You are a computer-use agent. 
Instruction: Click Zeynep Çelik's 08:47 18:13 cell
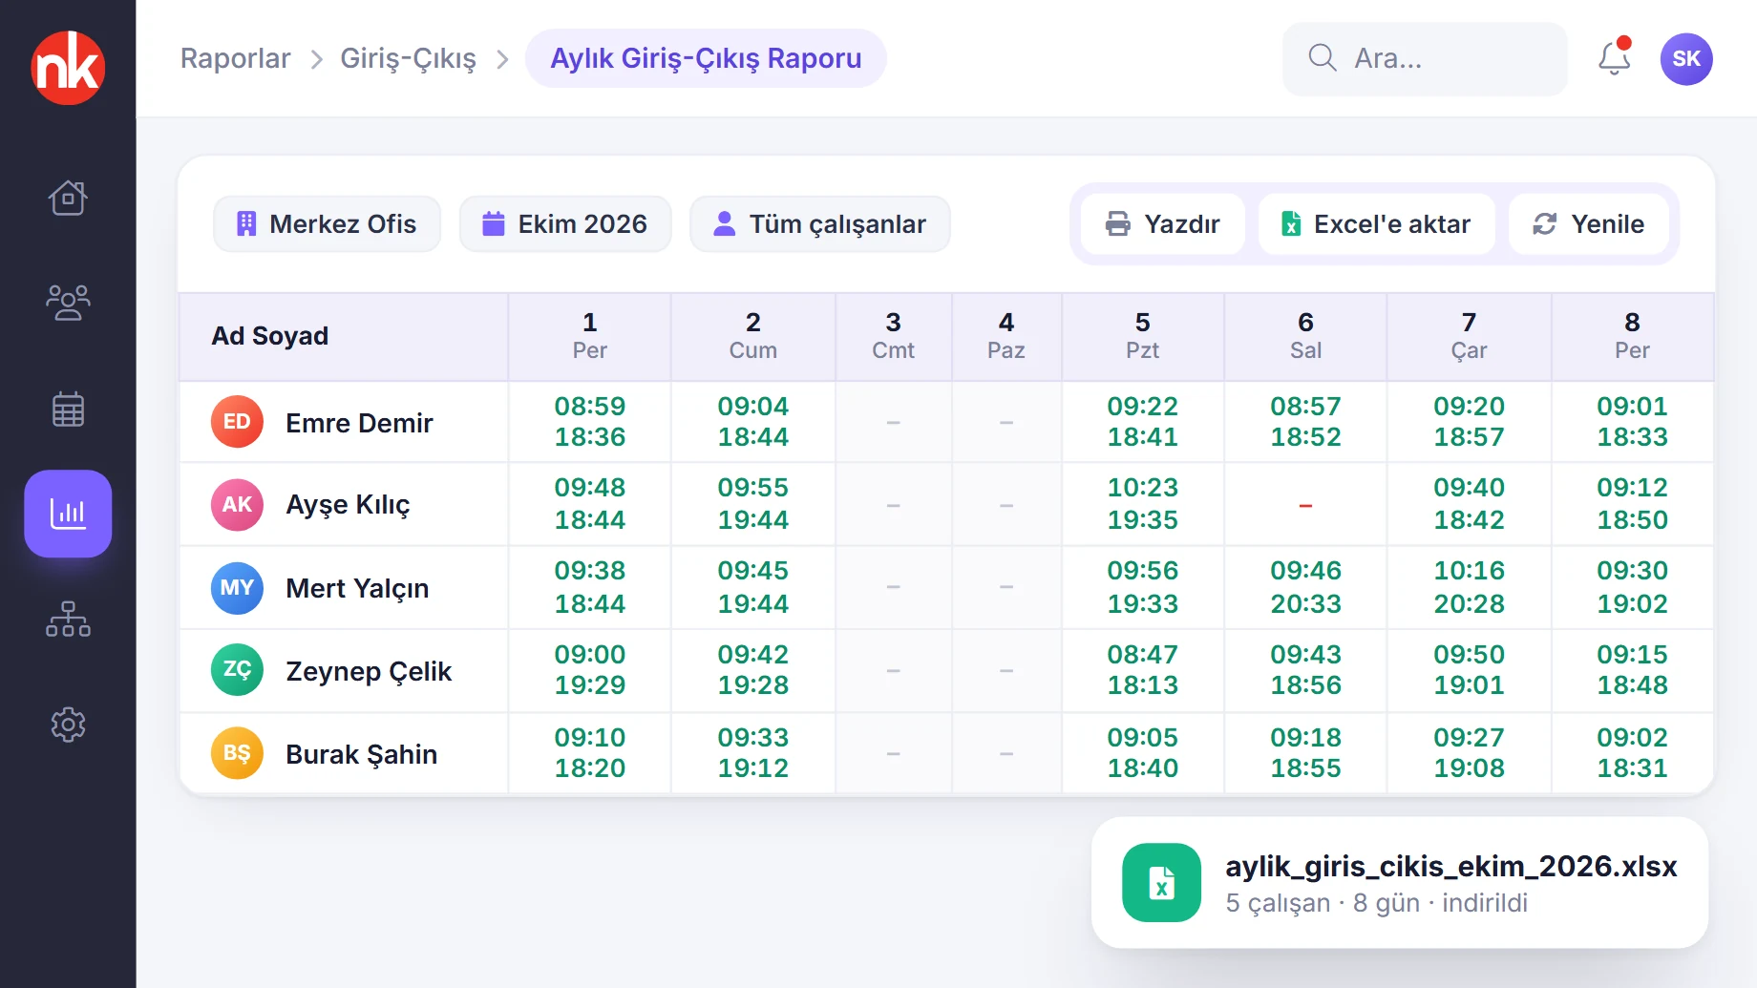[1143, 670]
